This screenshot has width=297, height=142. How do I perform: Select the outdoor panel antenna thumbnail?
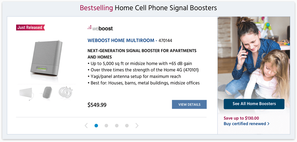pos(27,93)
